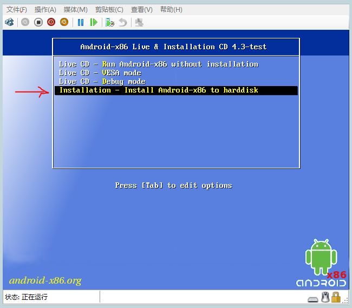This screenshot has width=352, height=308.
Task: Open the 剪贴板(C) menu
Action: (x=109, y=10)
